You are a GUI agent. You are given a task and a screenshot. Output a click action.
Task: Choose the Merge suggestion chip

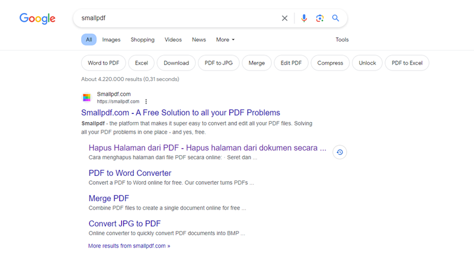[x=257, y=63]
